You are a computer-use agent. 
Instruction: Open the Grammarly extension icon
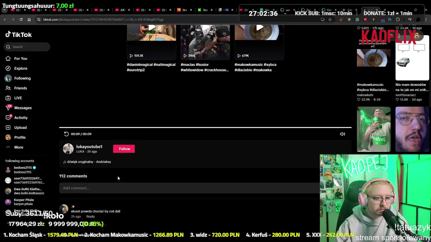[x=357, y=19]
